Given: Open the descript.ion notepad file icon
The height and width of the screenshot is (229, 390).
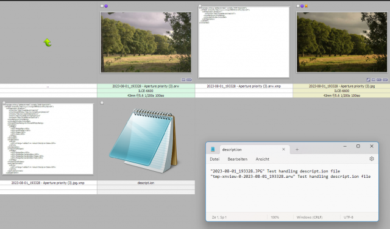Looking at the screenshot, I should coord(144,141).
